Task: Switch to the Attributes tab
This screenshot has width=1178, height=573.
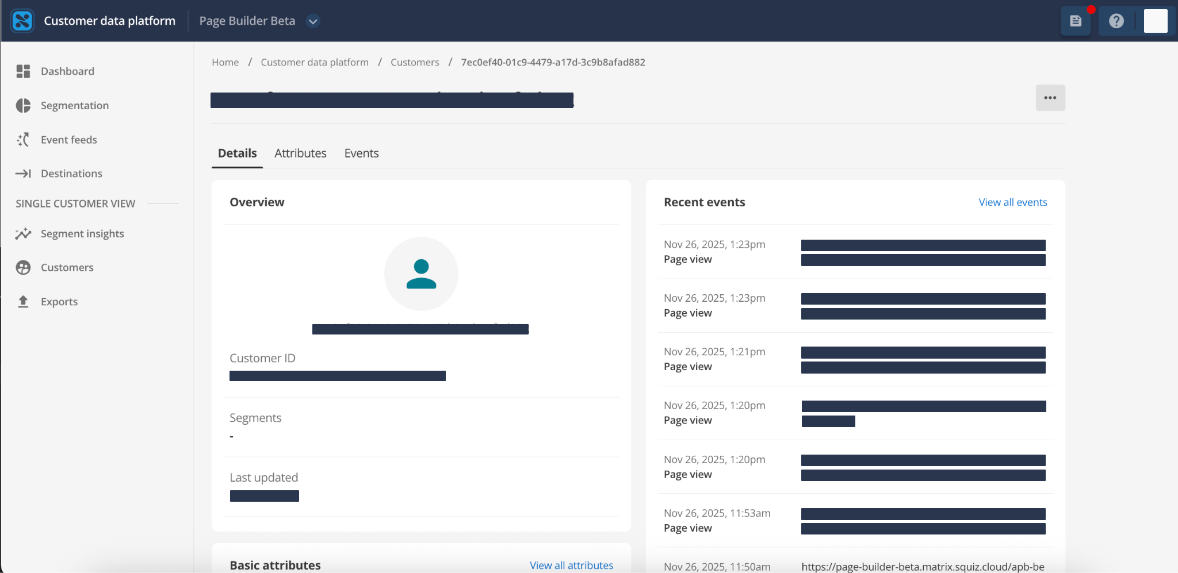Action: click(300, 153)
